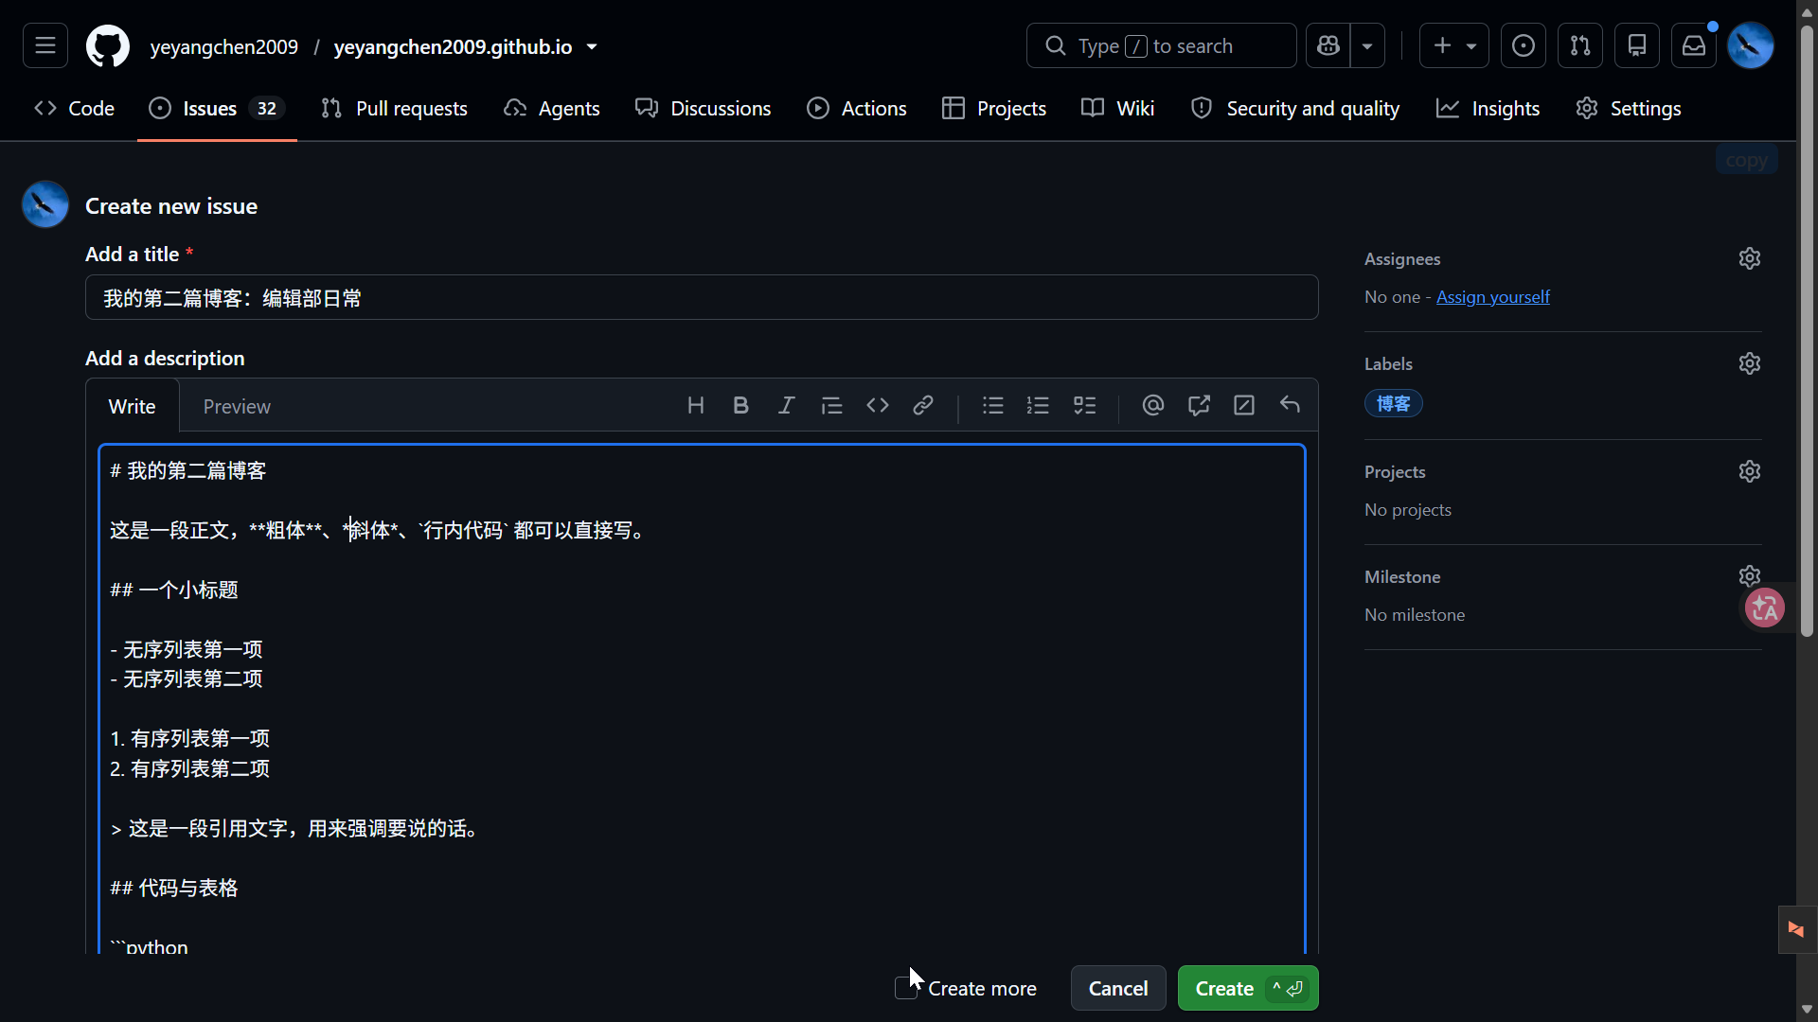
Task: Open the yeyangchen2009 owner link
Action: click(224, 46)
